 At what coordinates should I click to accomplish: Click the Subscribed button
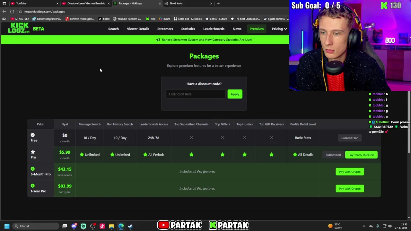pos(333,155)
